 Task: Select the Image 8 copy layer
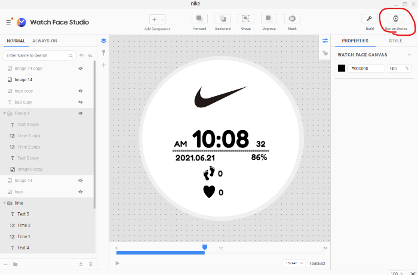point(47,169)
